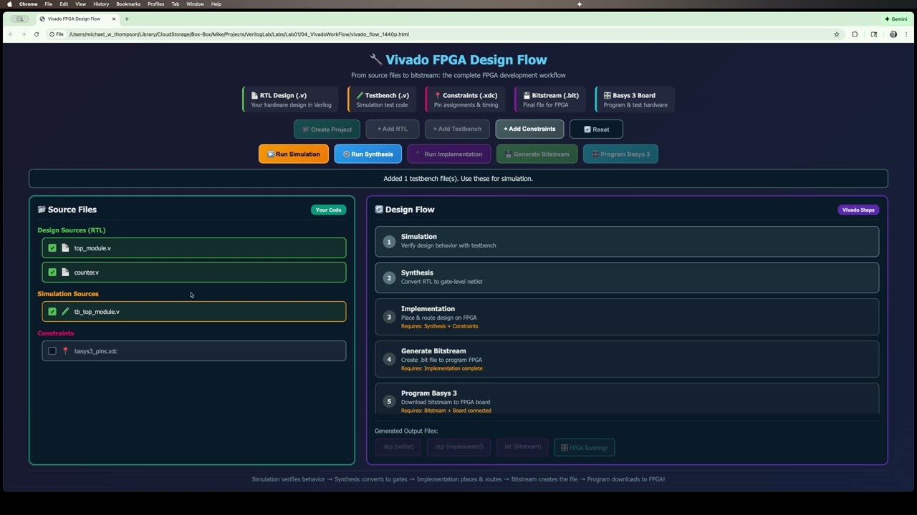Click step 5 number circle for Program Basys 3
Screen dimensions: 917x515
pos(389,401)
